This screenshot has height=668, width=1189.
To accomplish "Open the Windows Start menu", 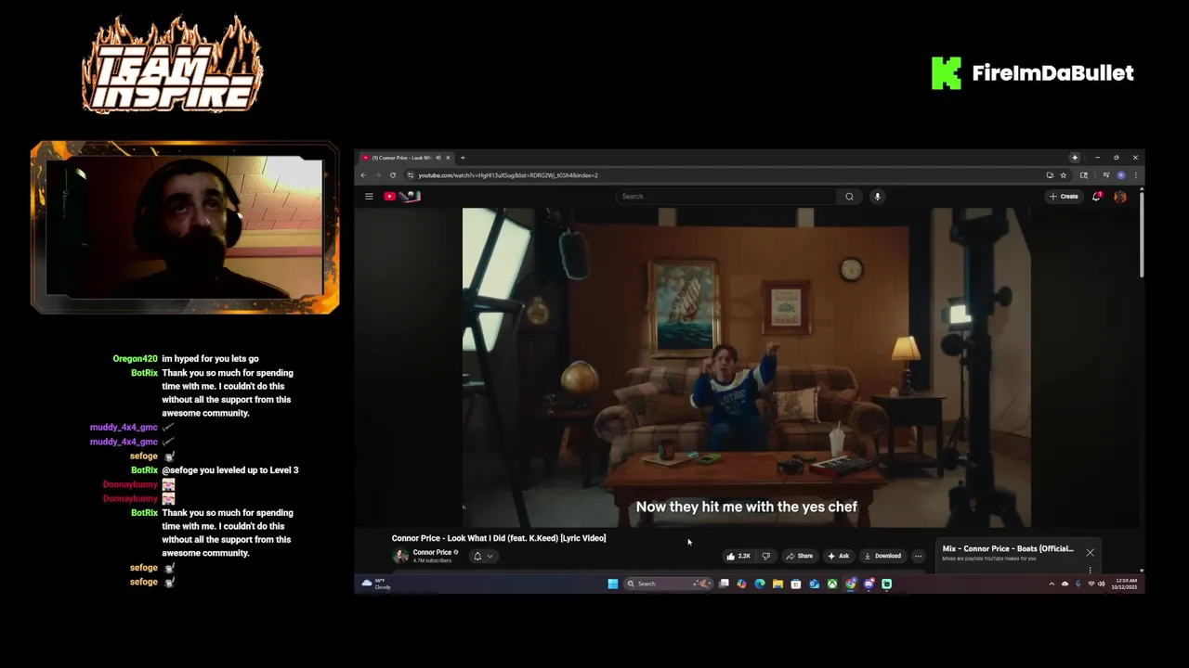I will coord(613,584).
